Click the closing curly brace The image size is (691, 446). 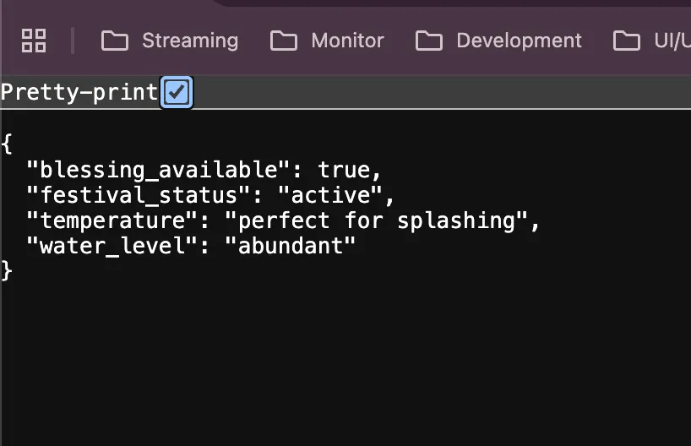coord(7,270)
